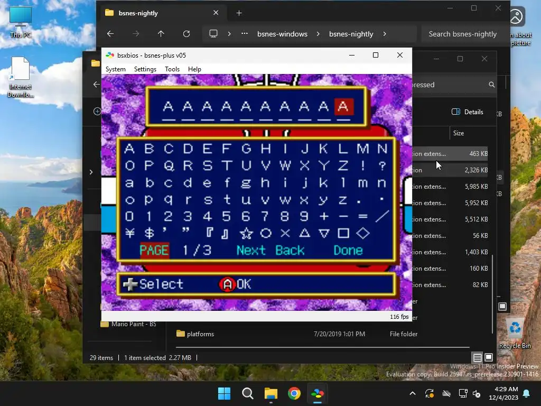
Task: Sort by the Size column header
Action: coord(458,133)
